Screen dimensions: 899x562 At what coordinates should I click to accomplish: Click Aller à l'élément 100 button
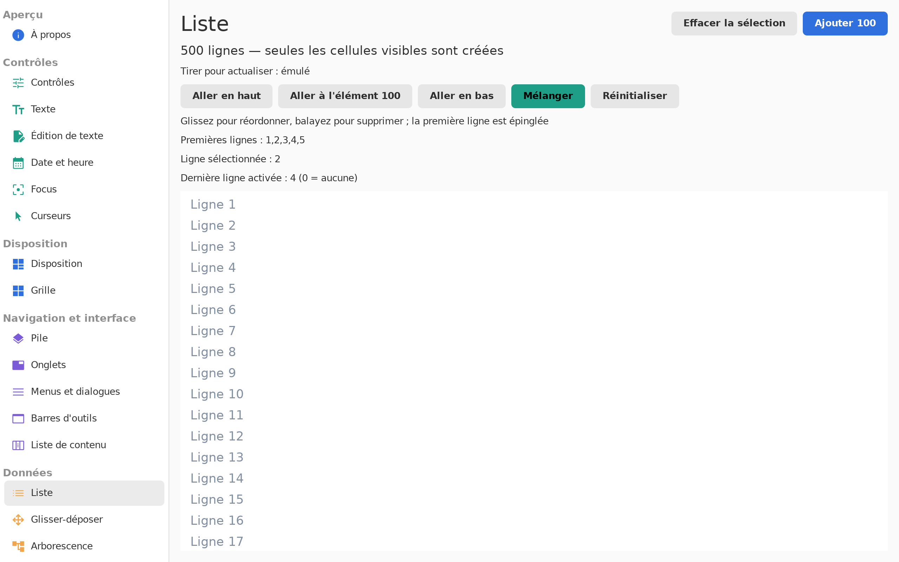point(345,96)
